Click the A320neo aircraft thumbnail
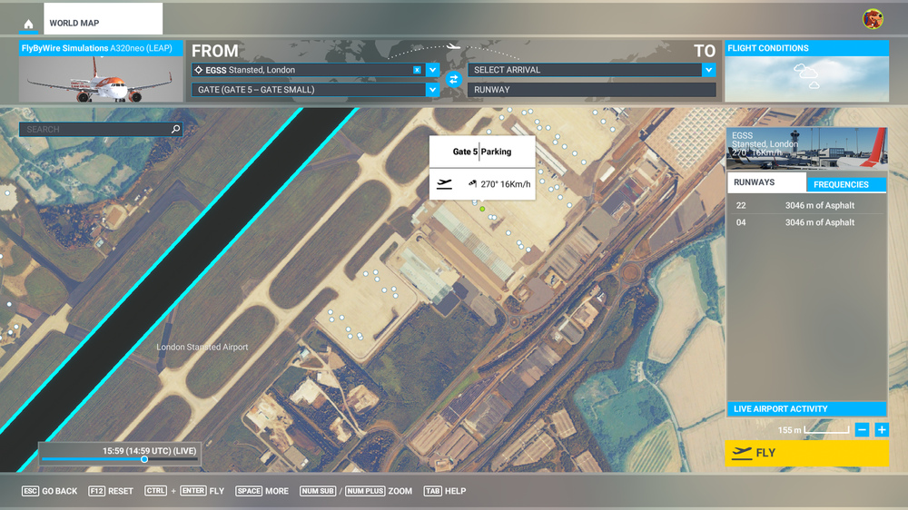 tap(100, 80)
